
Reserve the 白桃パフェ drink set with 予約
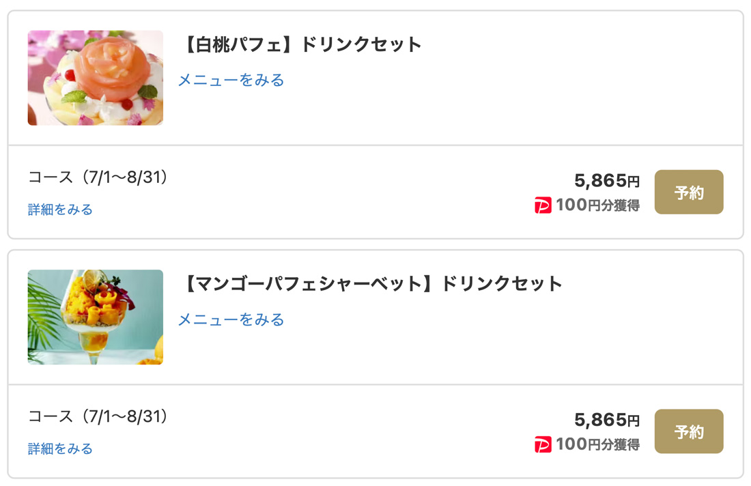[x=689, y=192]
